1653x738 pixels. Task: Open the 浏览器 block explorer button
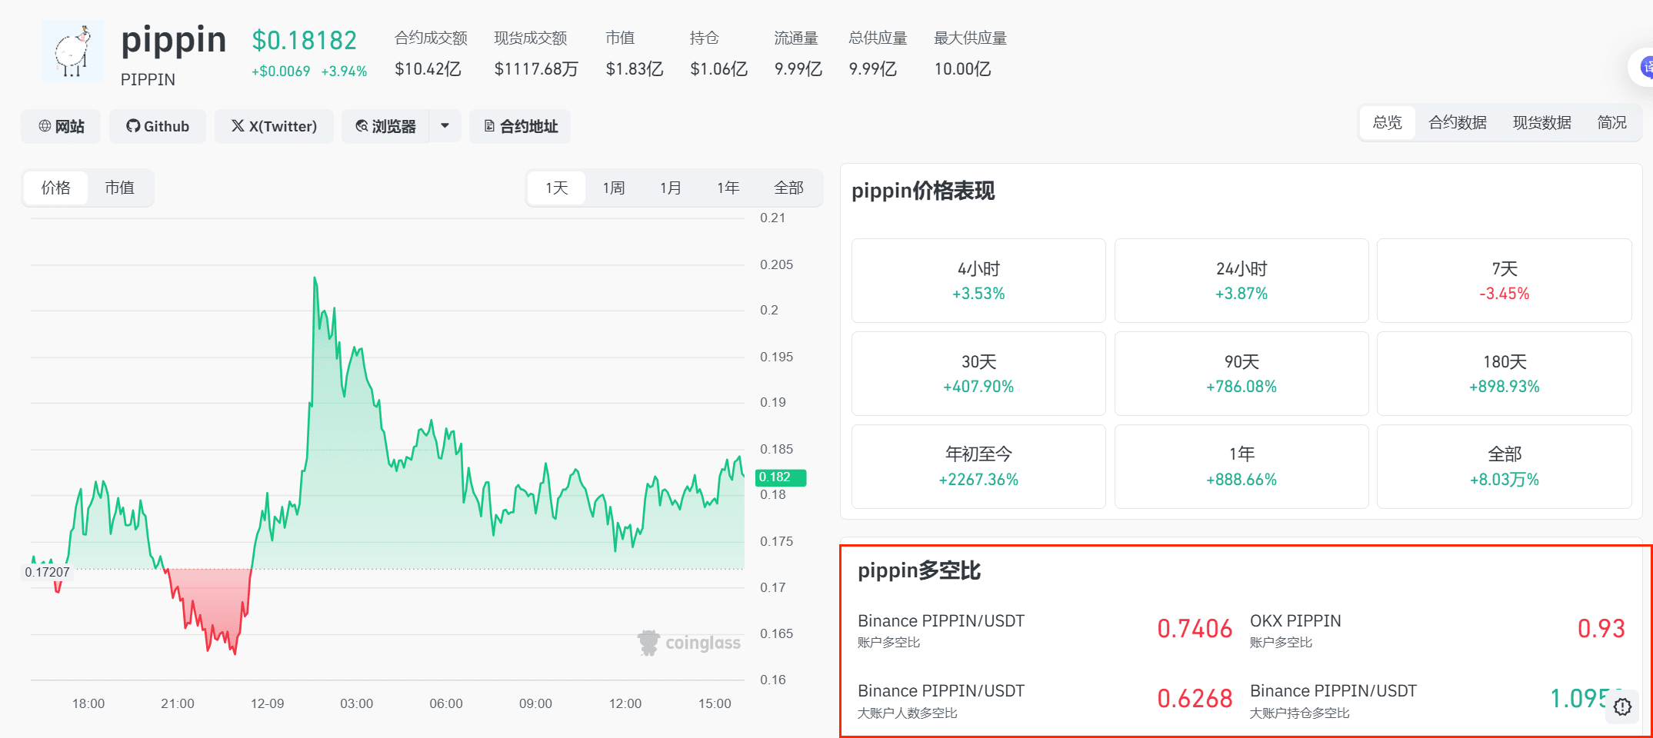point(385,126)
